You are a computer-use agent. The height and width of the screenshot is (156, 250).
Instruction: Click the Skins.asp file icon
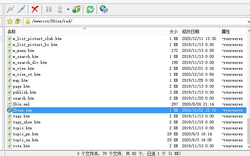10,110
